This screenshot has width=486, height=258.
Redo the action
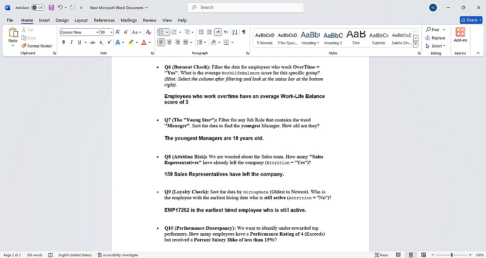pos(72,7)
